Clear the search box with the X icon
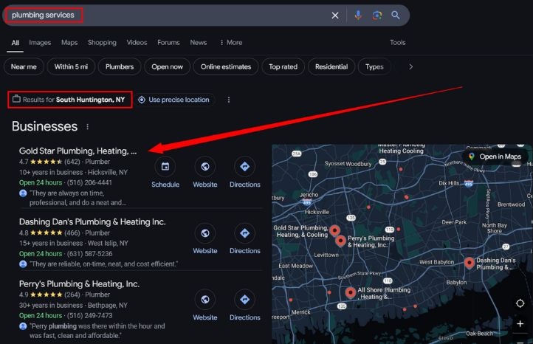 [x=335, y=16]
